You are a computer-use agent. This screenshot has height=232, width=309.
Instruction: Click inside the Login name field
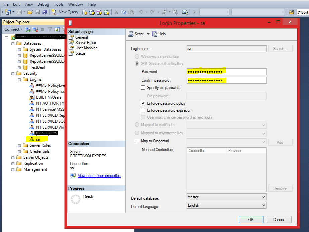pyautogui.click(x=226, y=48)
